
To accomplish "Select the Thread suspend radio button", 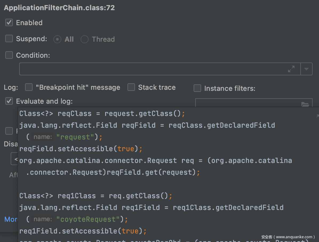I will pos(85,39).
